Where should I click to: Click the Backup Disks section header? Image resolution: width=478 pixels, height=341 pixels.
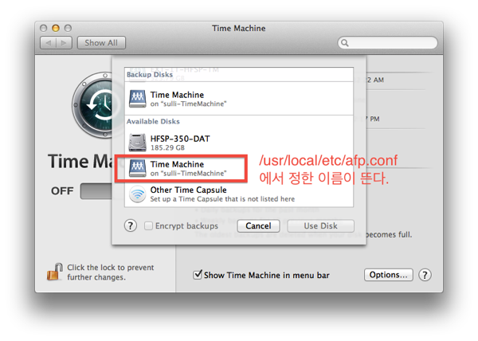click(150, 75)
